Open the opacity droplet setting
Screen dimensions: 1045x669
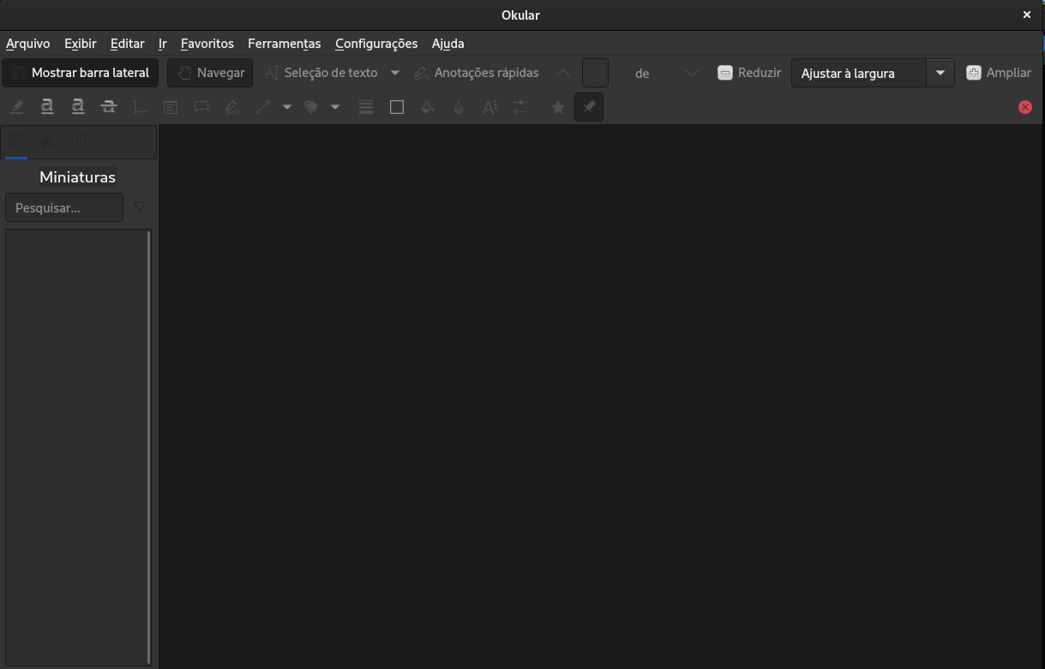pos(459,107)
